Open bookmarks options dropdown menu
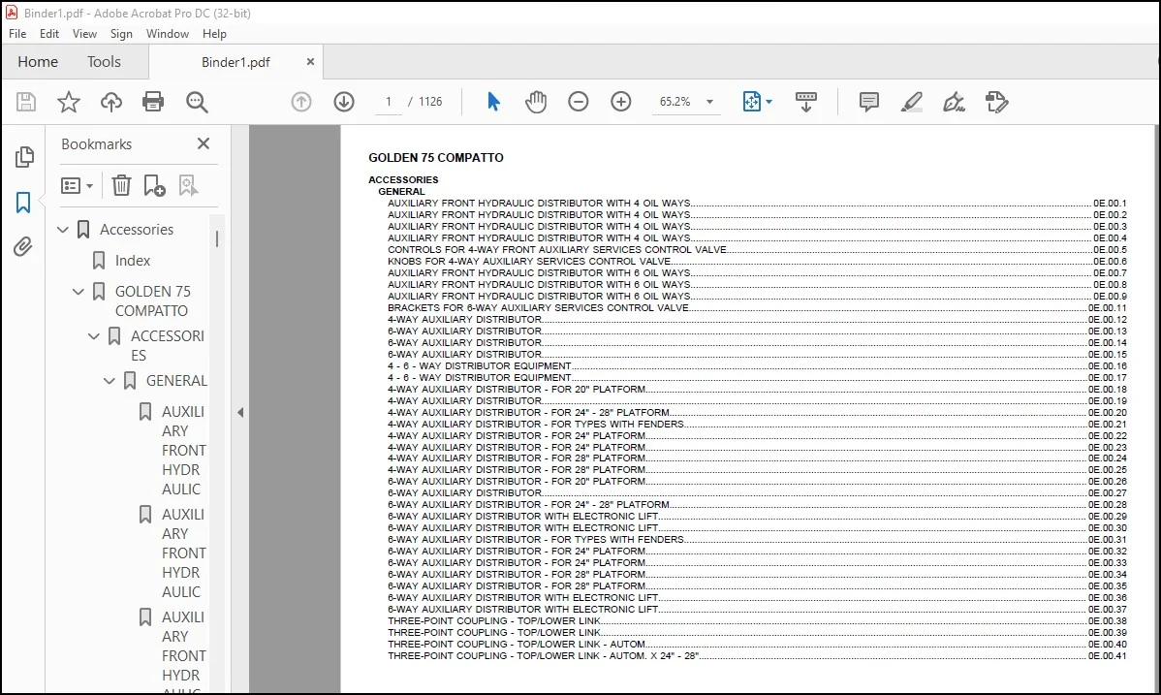Image resolution: width=1161 pixels, height=695 pixels. tap(77, 185)
